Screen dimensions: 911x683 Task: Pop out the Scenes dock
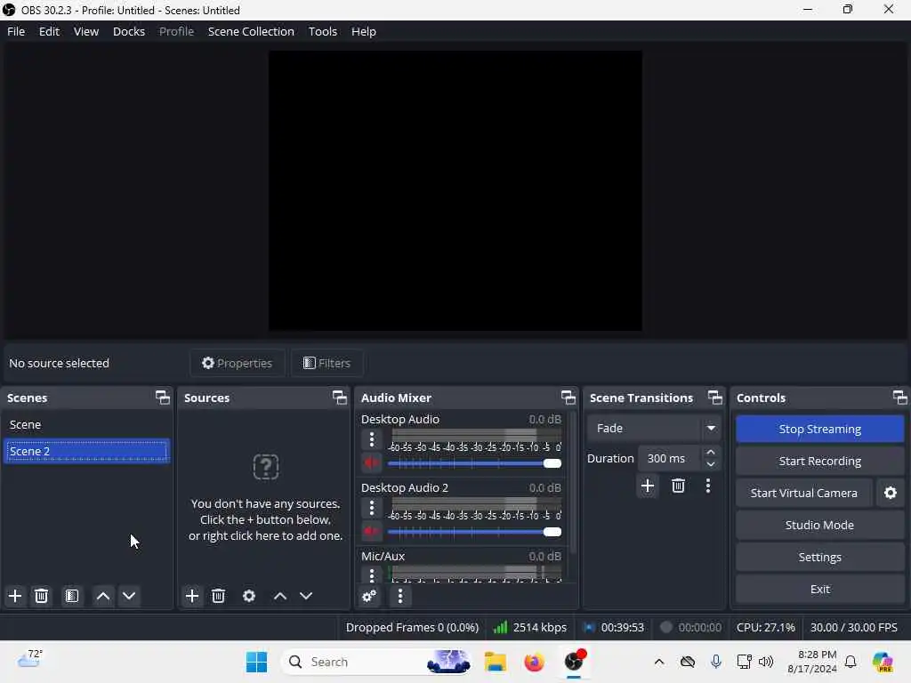point(163,398)
